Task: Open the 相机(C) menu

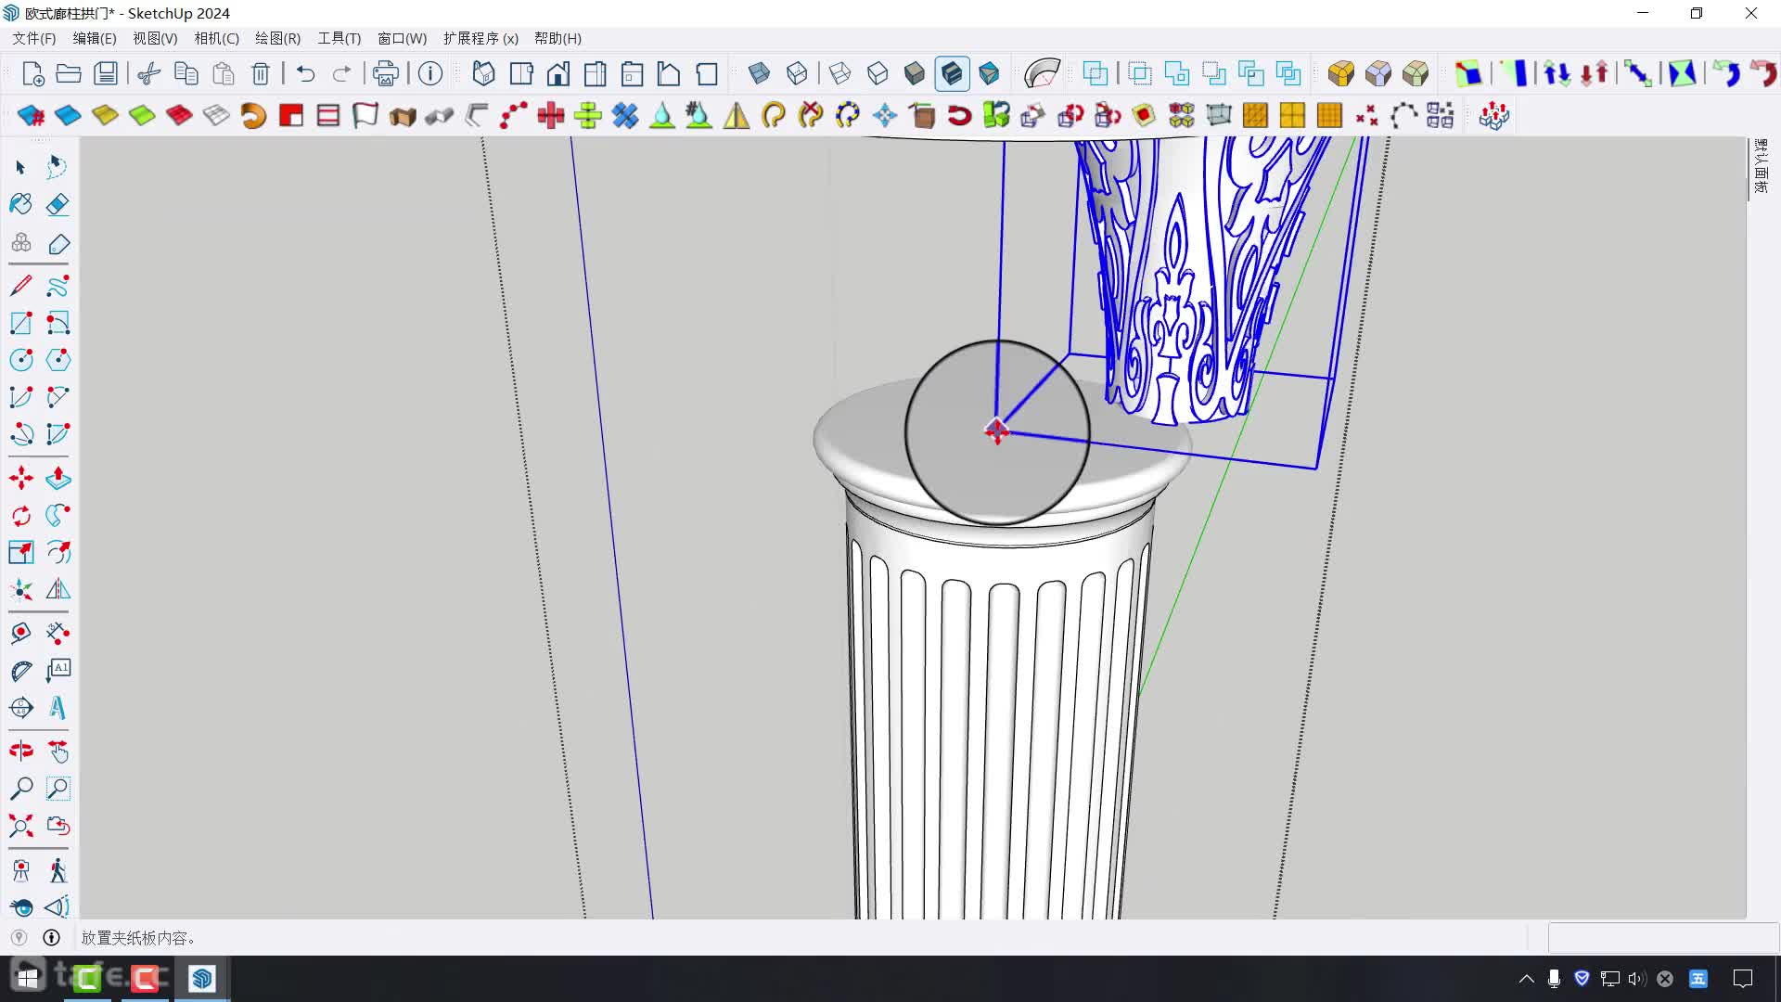Action: pos(216,38)
